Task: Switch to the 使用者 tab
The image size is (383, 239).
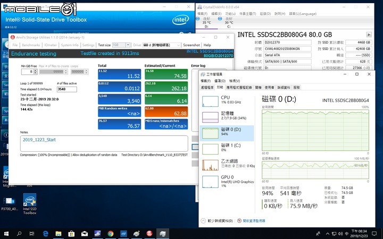Action: pyautogui.click(x=269, y=87)
